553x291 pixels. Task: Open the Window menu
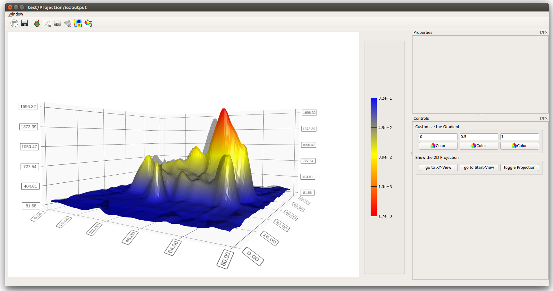(16, 14)
